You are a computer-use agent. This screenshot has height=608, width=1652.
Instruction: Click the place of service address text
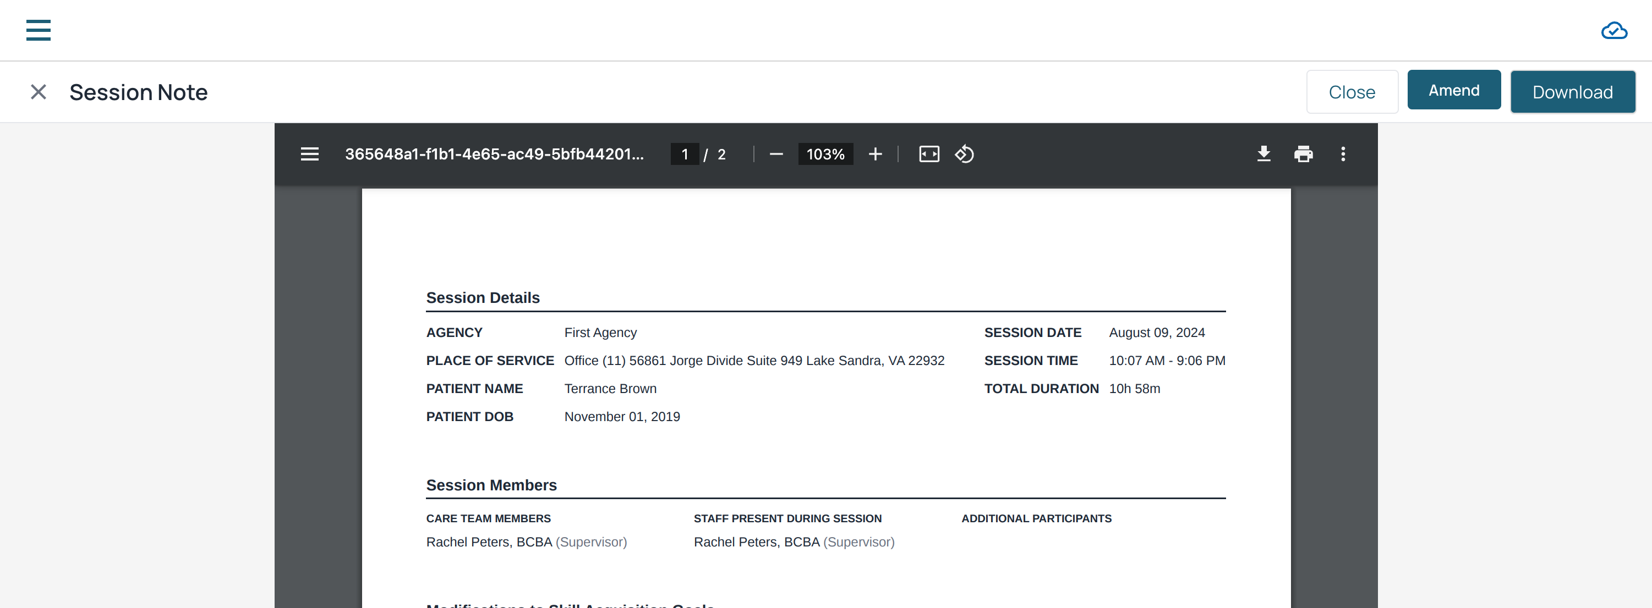(754, 361)
